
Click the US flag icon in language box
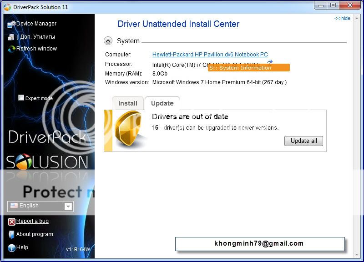(x=14, y=206)
